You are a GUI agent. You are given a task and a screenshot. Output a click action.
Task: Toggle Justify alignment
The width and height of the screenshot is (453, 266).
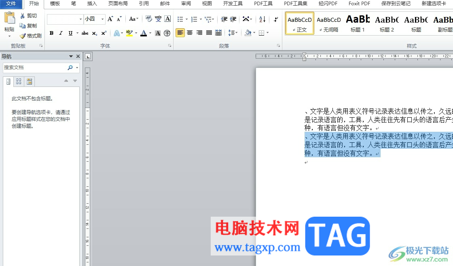[209, 33]
